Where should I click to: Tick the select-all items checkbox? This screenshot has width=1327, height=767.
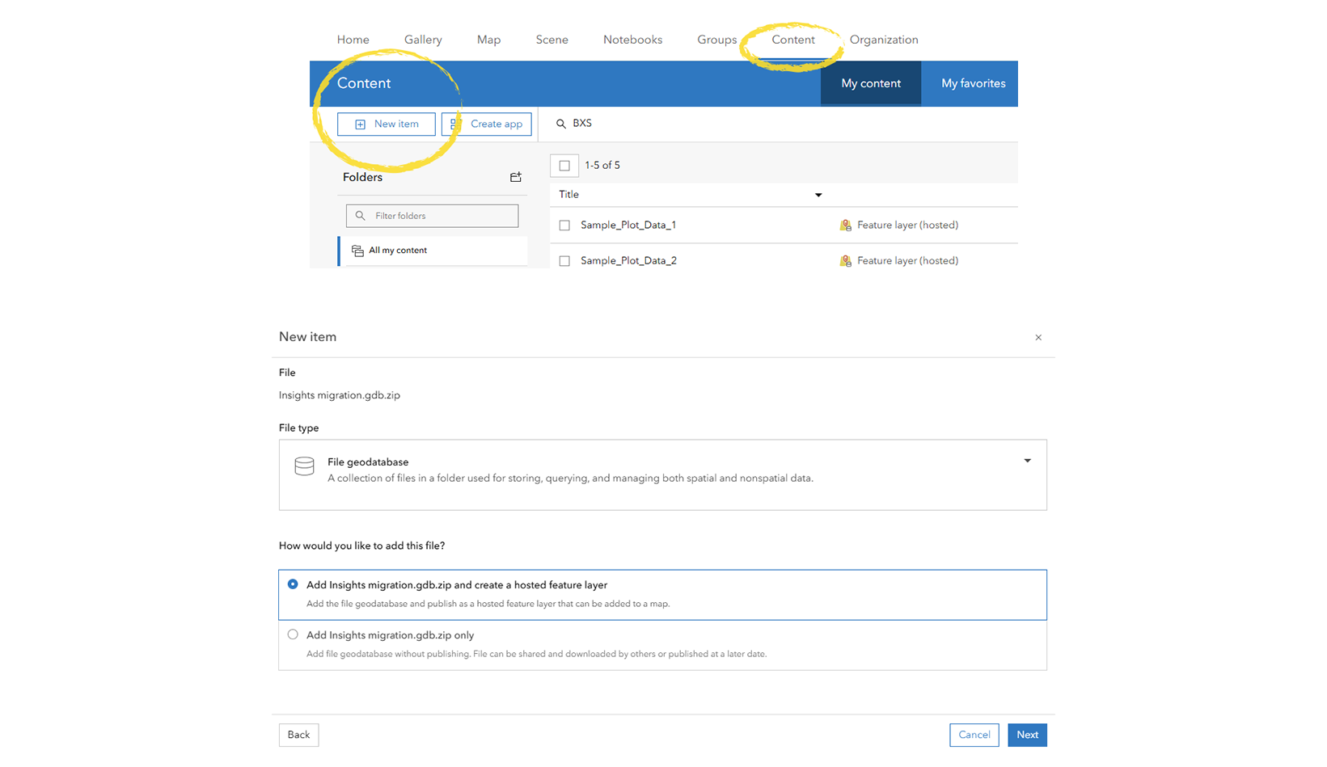[564, 166]
